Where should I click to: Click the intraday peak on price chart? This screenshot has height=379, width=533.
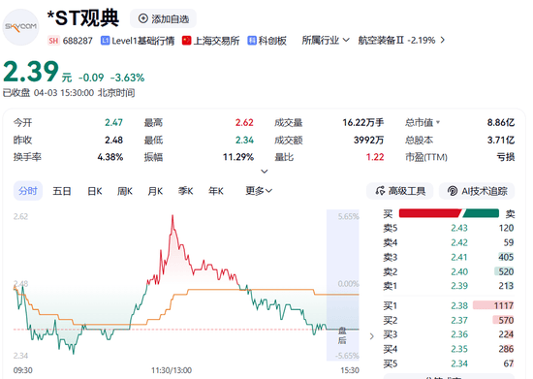point(172,215)
